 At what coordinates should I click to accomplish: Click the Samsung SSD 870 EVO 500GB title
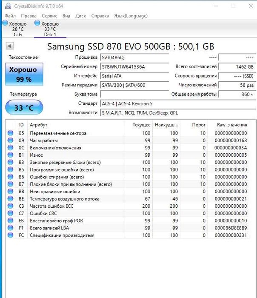[131, 46]
